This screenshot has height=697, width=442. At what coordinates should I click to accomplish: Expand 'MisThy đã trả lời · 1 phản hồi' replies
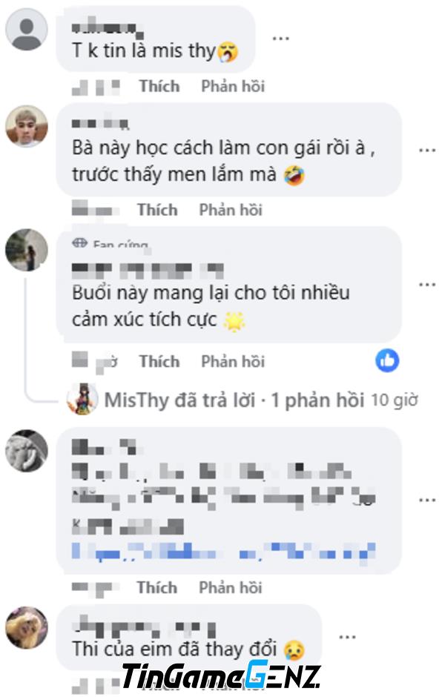(234, 400)
